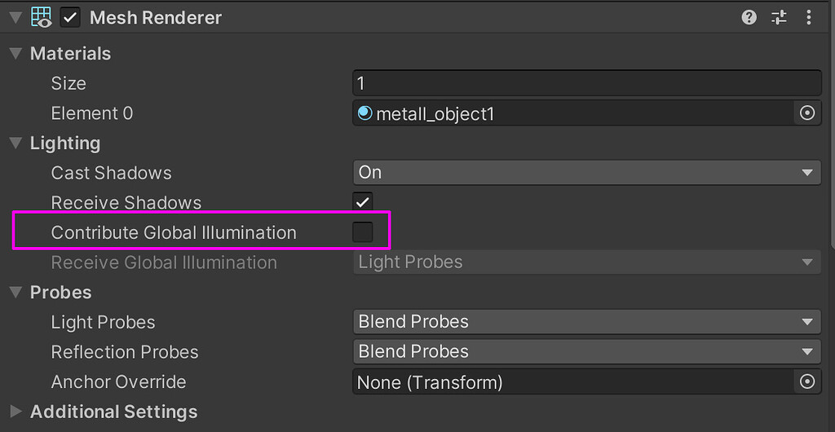Image resolution: width=835 pixels, height=432 pixels.
Task: Open the Cast Shadows dropdown
Action: click(x=586, y=173)
